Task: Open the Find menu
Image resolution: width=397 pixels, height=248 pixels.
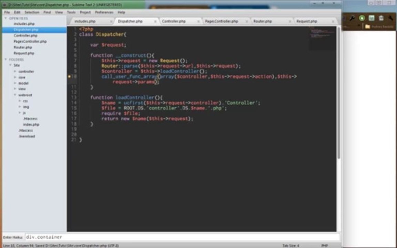Action: (x=47, y=12)
